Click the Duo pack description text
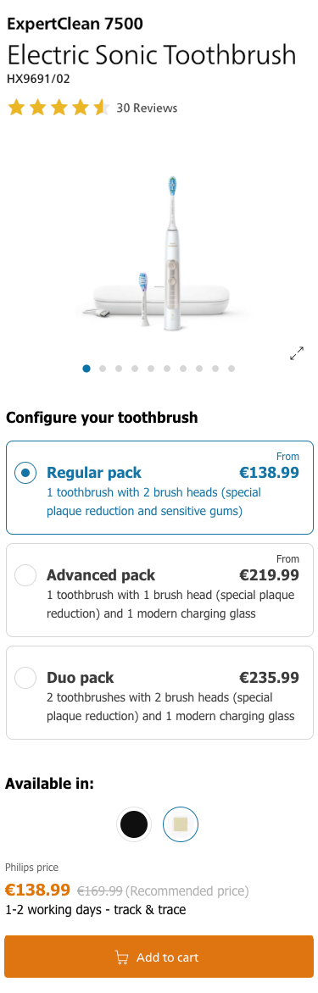This screenshot has width=318, height=993. [x=170, y=707]
